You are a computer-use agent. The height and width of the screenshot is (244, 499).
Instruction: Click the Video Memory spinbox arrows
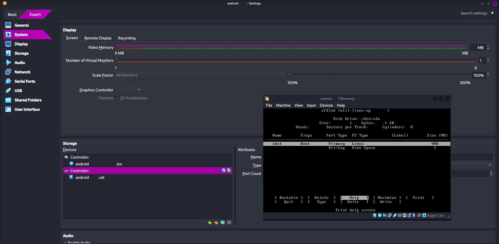[488, 48]
